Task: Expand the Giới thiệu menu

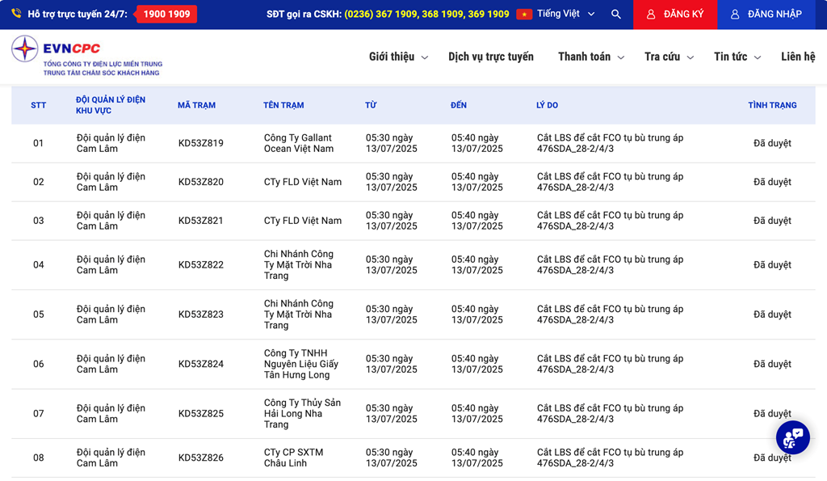Action: pyautogui.click(x=398, y=57)
